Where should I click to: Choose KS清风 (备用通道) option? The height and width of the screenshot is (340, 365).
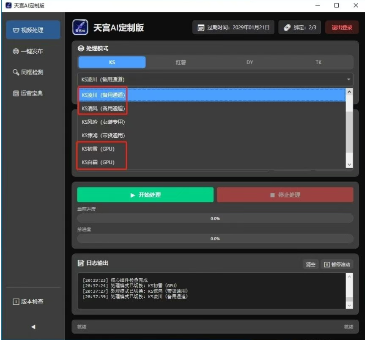[211, 108]
